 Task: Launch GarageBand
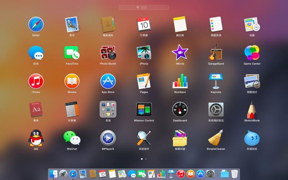point(216,53)
